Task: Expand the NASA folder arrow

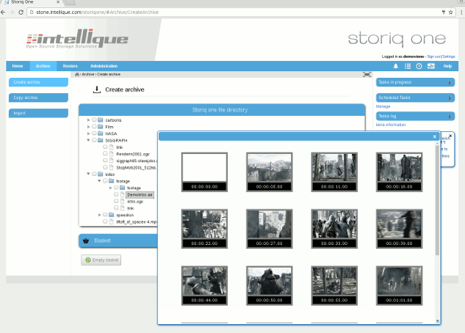Action: pos(88,133)
